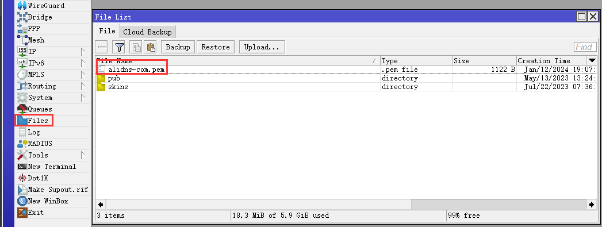Click the System gear icon

coord(22,98)
